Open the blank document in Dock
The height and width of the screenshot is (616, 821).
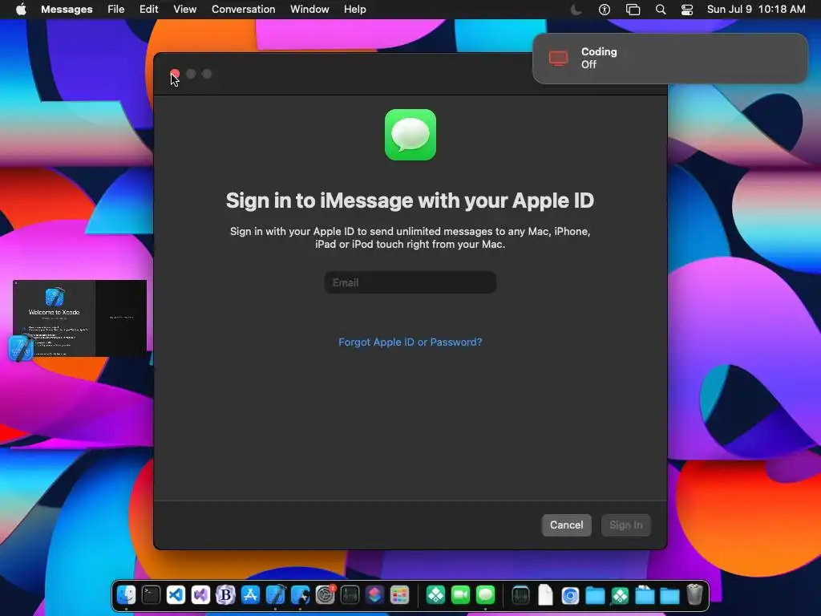545,595
